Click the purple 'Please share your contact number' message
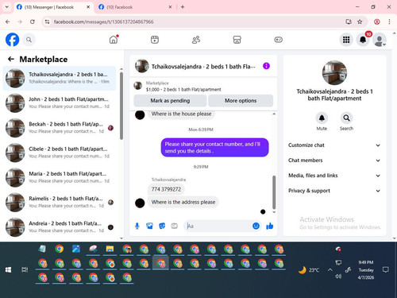 [x=214, y=148]
